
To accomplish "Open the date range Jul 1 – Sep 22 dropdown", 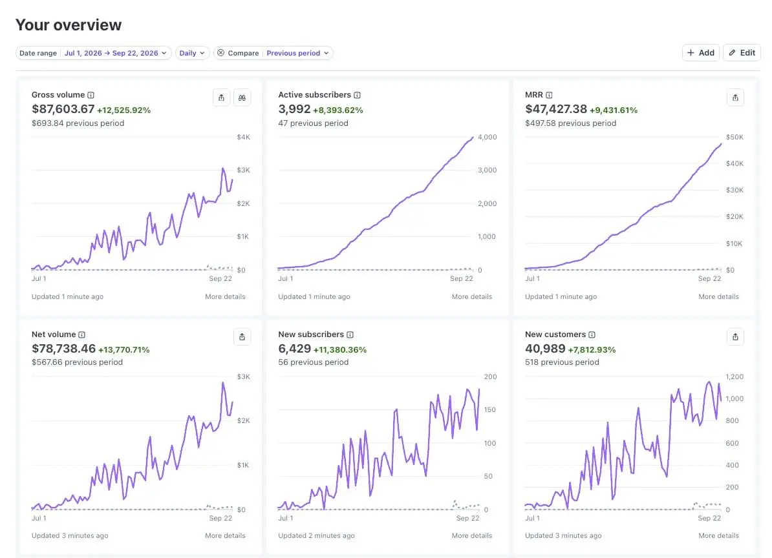I will click(x=116, y=53).
